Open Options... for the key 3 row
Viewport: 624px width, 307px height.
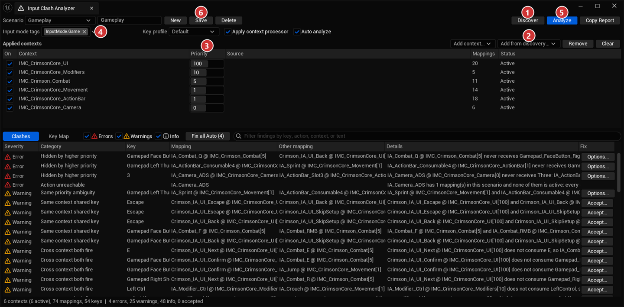tap(598, 176)
